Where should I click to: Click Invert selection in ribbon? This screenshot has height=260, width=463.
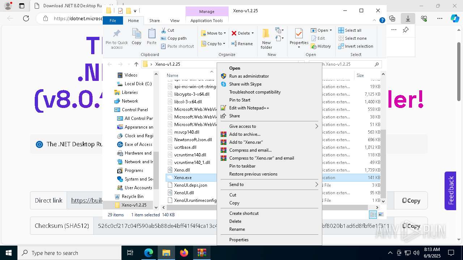(x=356, y=46)
